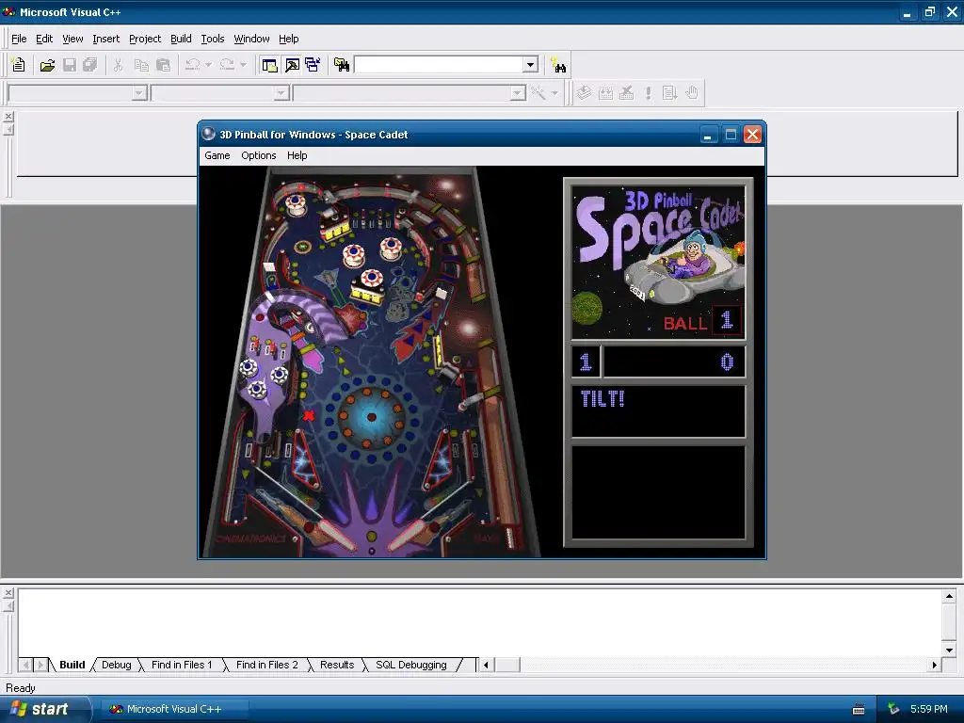Click the Build icon on the build toolbar
Viewport: 964px width, 723px height.
(605, 93)
